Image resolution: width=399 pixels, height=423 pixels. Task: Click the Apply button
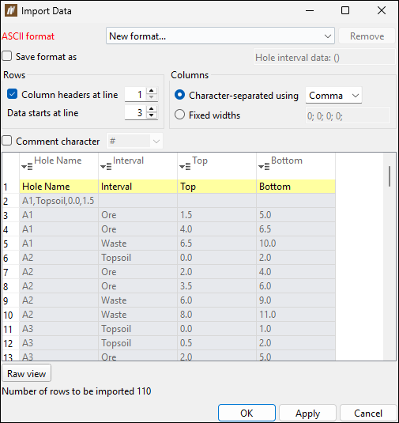tap(307, 413)
